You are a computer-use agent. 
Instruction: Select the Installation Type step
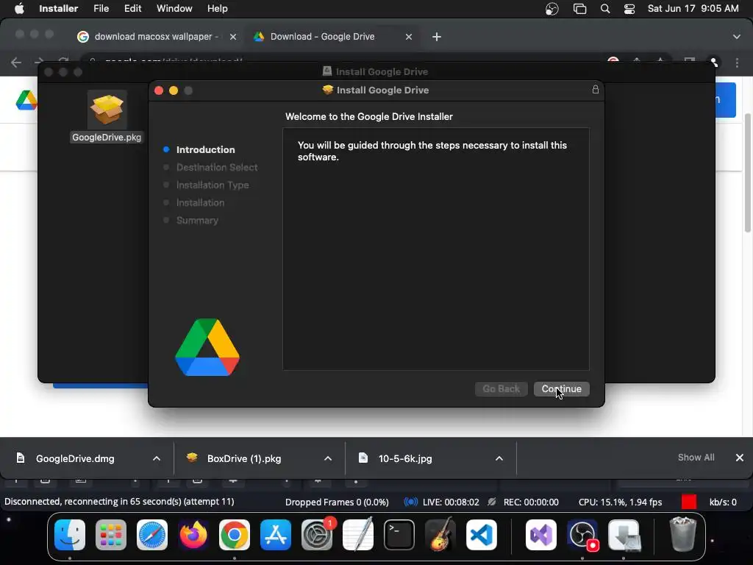213,185
